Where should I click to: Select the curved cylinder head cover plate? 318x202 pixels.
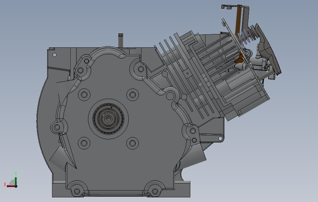tap(268, 49)
